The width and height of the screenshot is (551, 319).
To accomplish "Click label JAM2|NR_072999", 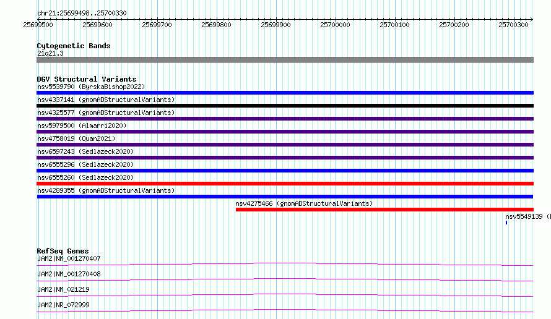I will (63, 305).
